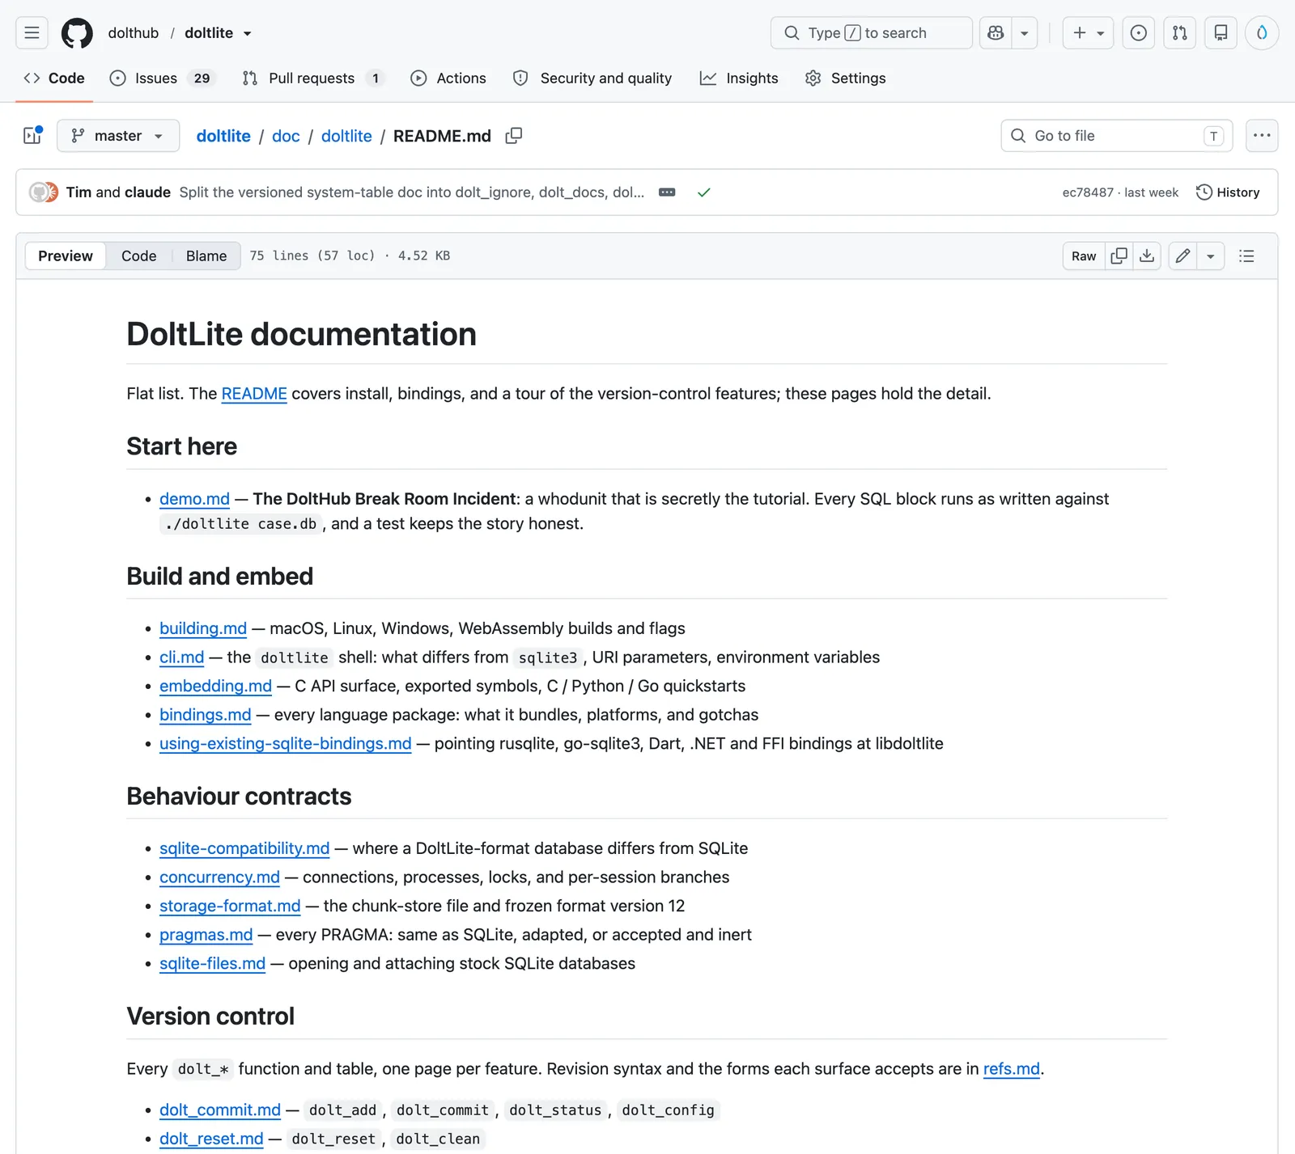The image size is (1295, 1154).
Task: Open dolt_commit.md link
Action: [x=220, y=1110]
